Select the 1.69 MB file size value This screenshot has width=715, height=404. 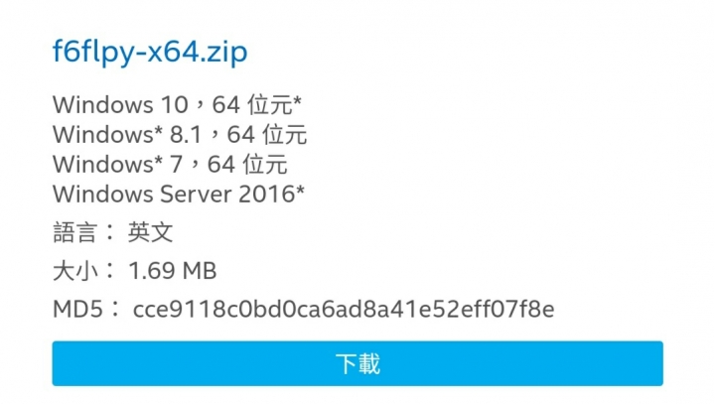point(173,271)
